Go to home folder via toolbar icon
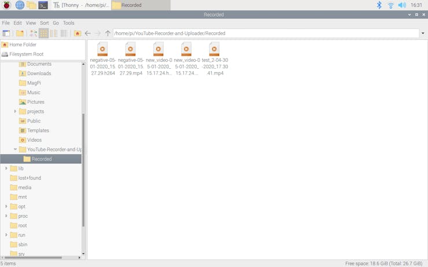428x267 pixels. 78,34
